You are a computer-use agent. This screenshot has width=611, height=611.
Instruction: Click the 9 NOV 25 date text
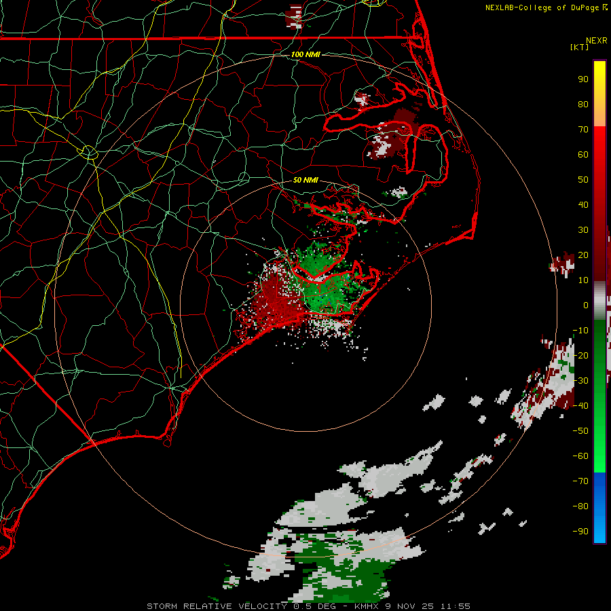pos(409,606)
